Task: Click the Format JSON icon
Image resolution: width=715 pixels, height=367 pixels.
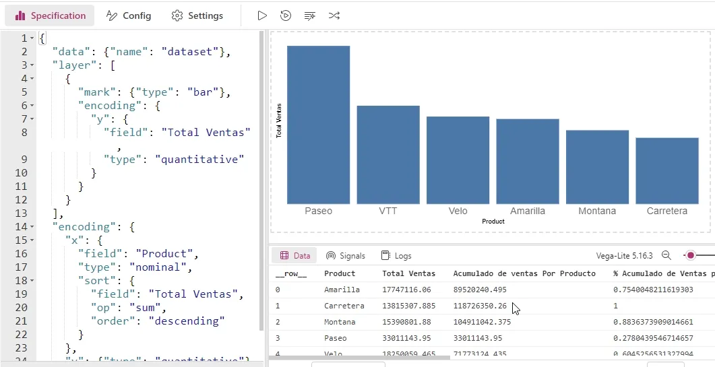Action: coord(310,15)
